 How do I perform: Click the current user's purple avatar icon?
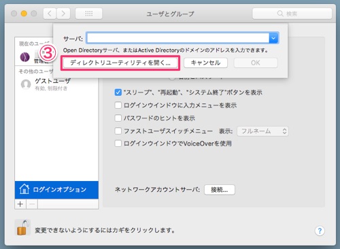25,57
